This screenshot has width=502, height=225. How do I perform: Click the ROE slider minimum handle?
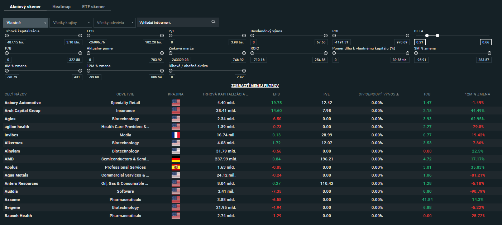click(334, 36)
